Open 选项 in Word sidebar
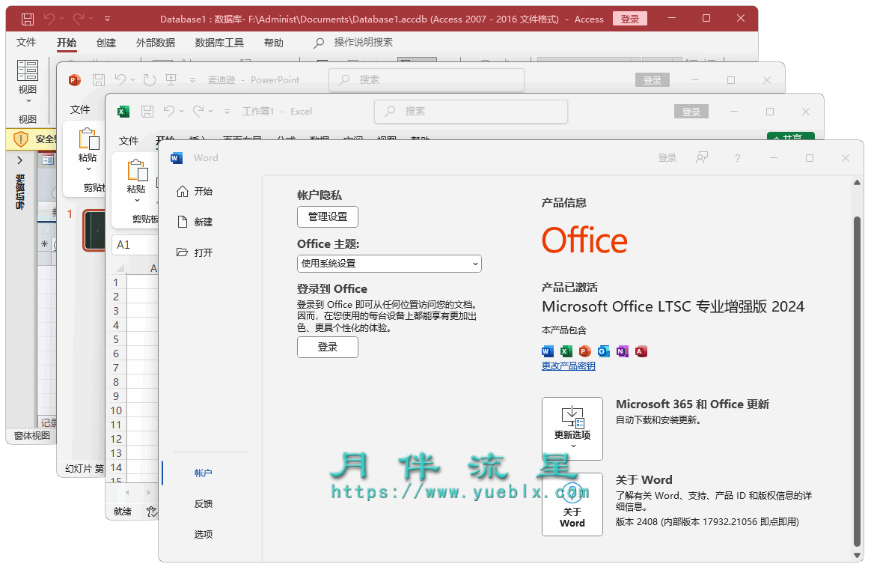Image resolution: width=871 pixels, height=570 pixels. 204,534
